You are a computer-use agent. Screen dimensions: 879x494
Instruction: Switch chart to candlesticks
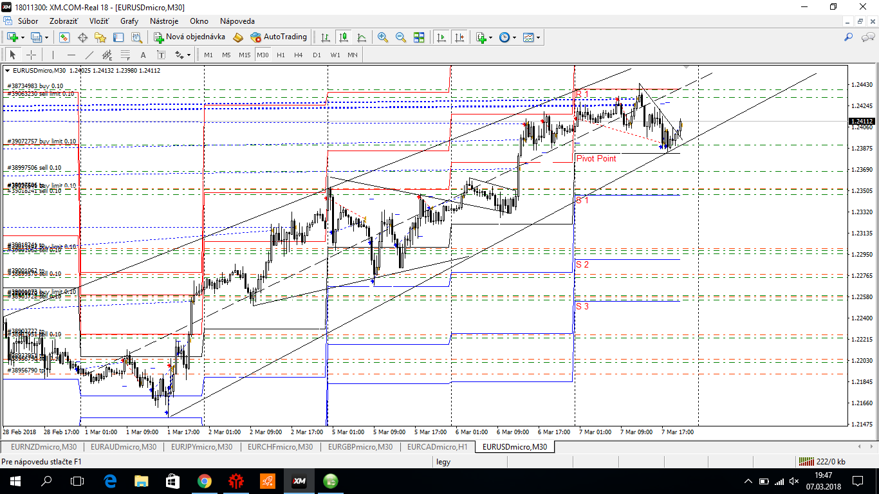[344, 37]
